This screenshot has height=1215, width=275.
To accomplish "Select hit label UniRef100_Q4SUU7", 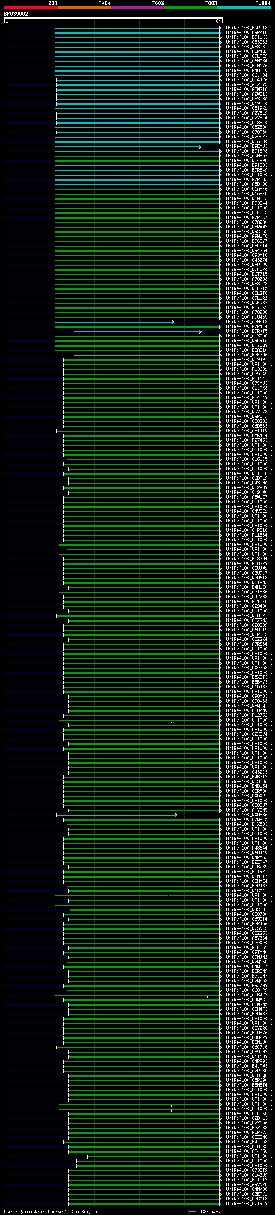I will [247, 909].
